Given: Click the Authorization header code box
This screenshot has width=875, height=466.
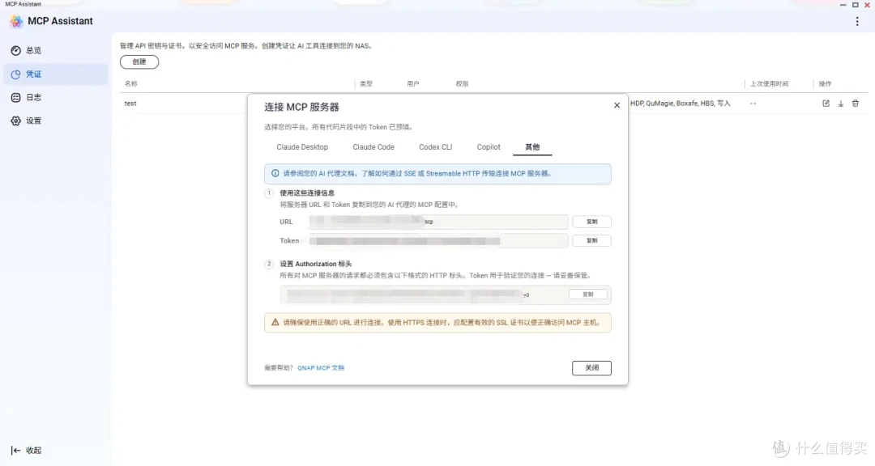Looking at the screenshot, I should (x=446, y=294).
